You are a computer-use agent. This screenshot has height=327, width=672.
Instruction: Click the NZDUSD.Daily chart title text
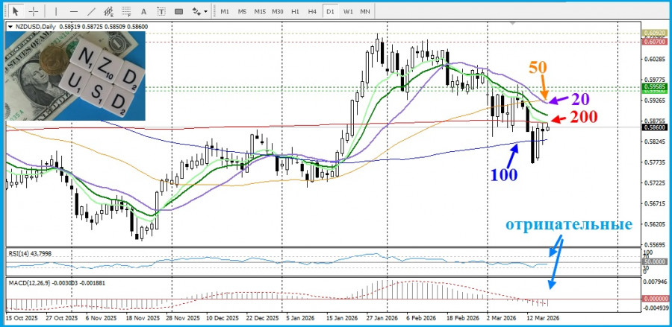pyautogui.click(x=36, y=27)
